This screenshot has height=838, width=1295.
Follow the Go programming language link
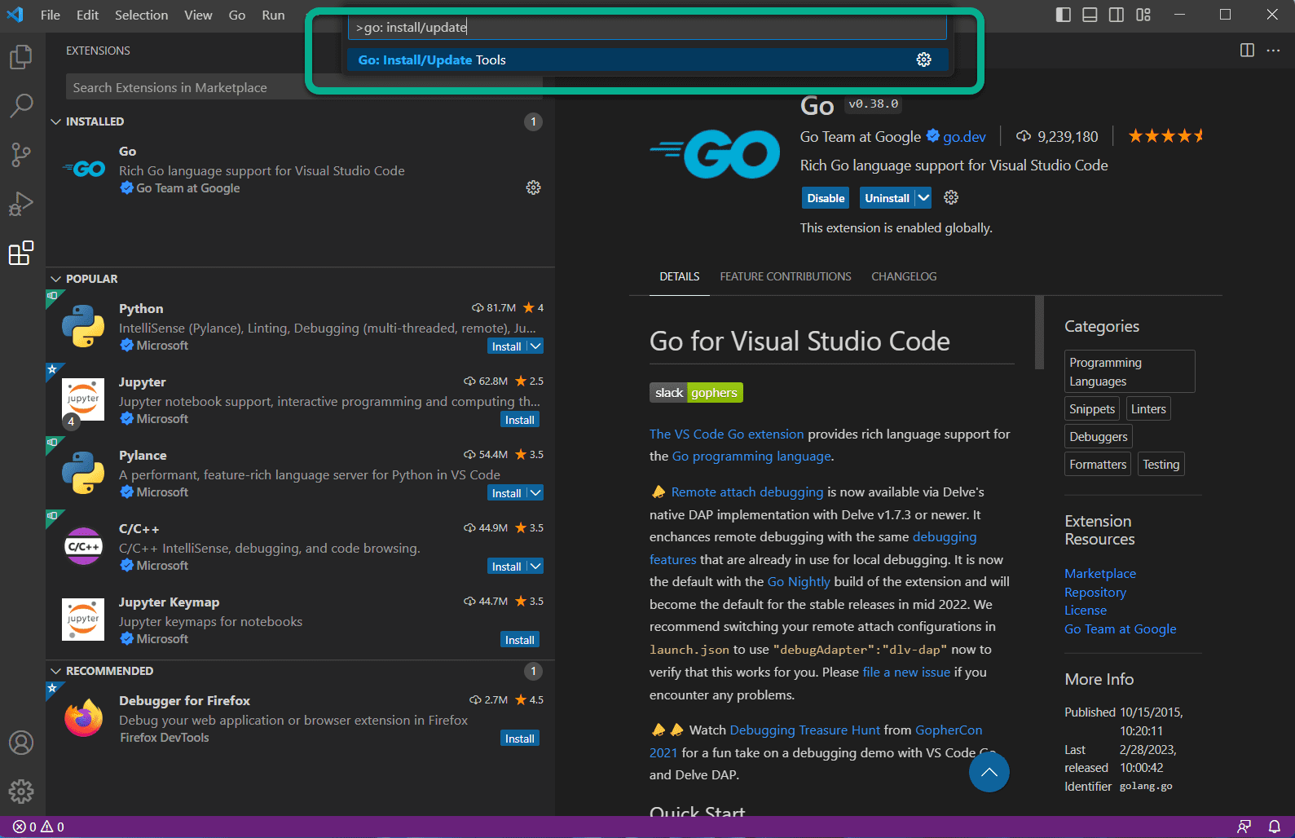751,456
